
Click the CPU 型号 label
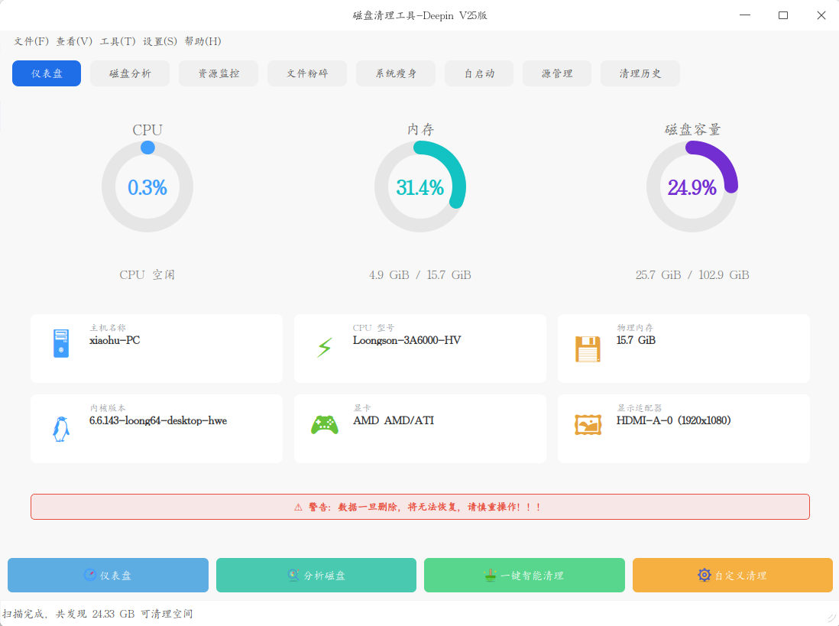[x=374, y=327]
